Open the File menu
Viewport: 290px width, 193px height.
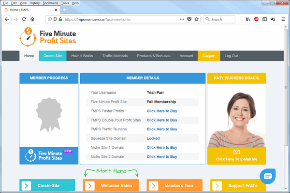(x=5, y=3)
